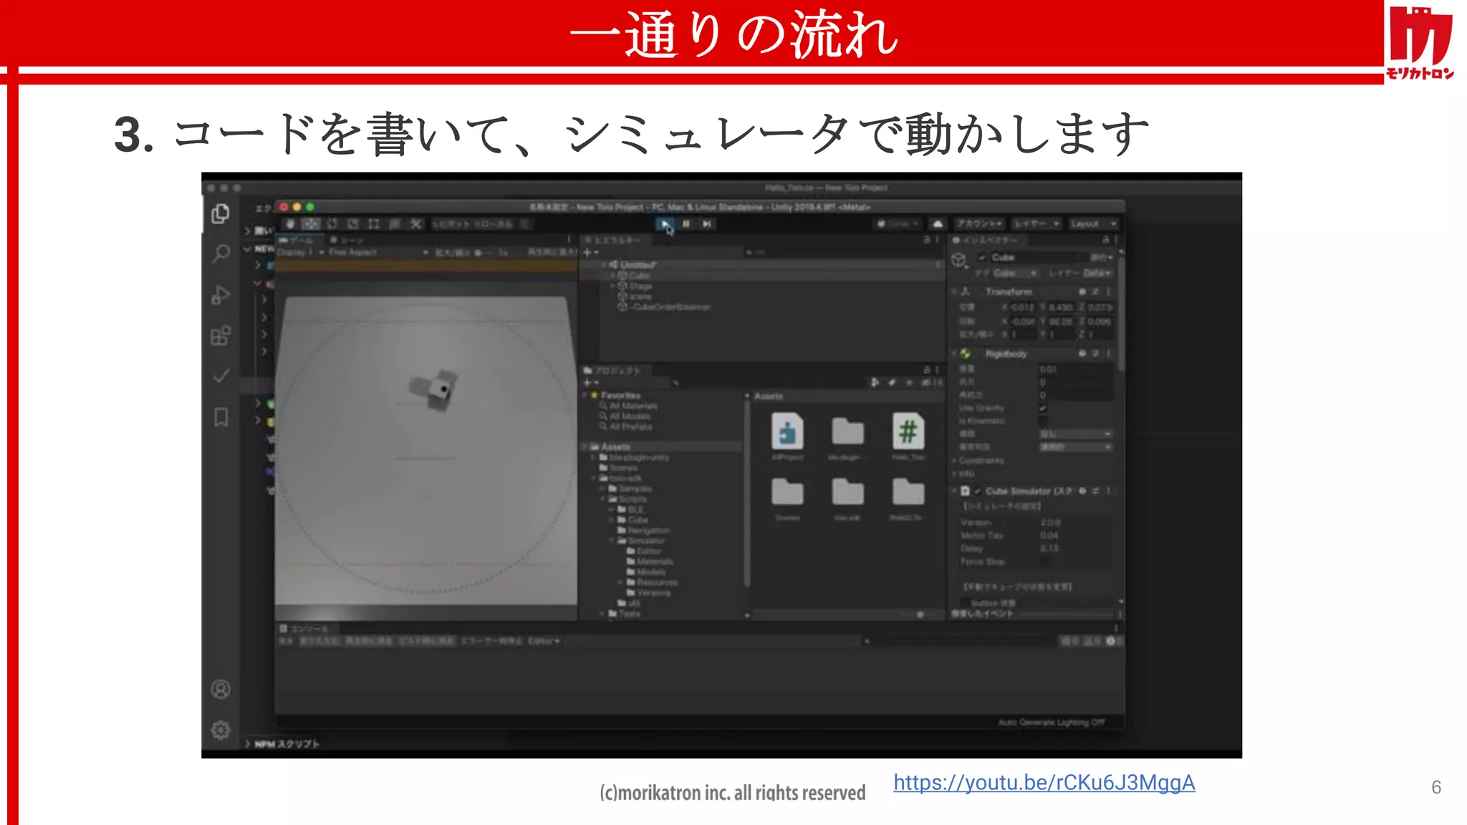
Task: Open the Display 1 dropdown
Action: pyautogui.click(x=301, y=252)
